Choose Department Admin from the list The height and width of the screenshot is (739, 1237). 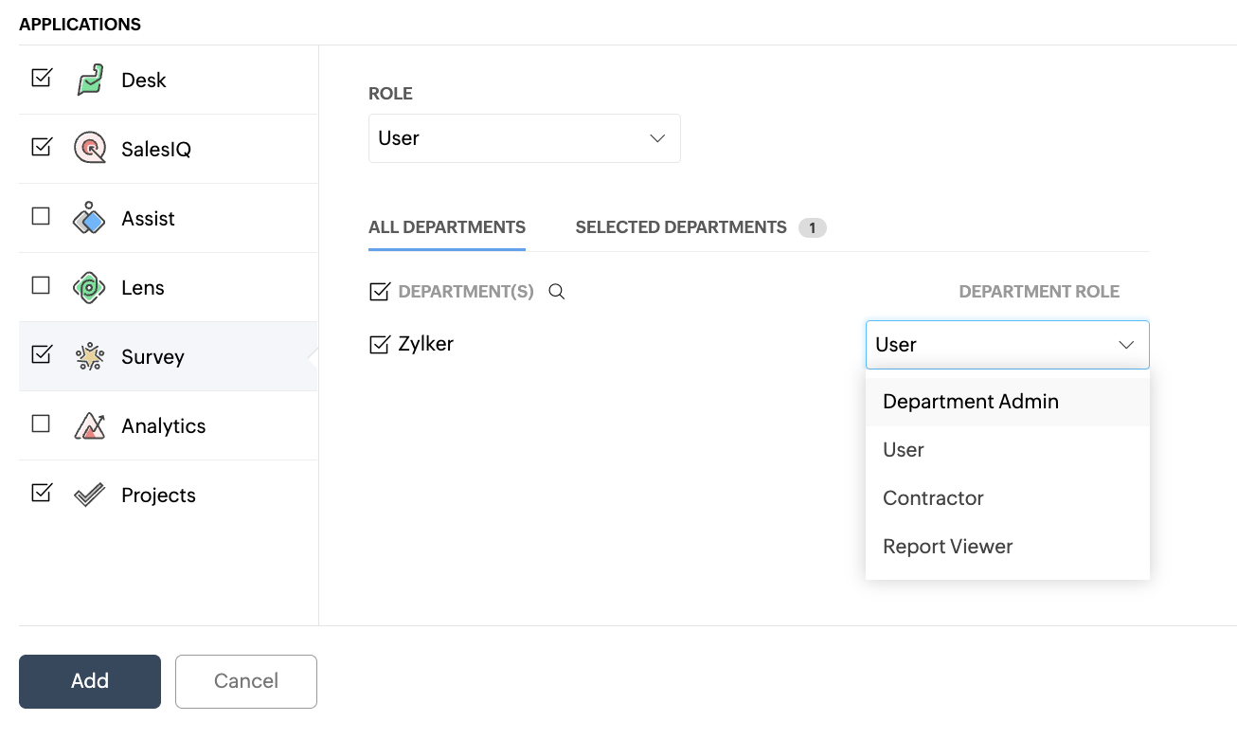coord(970,402)
